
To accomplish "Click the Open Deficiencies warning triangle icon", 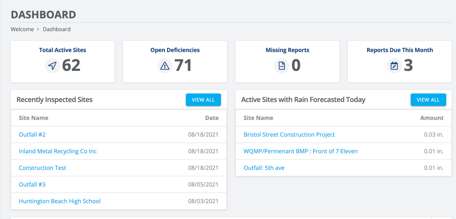I will click(x=165, y=66).
